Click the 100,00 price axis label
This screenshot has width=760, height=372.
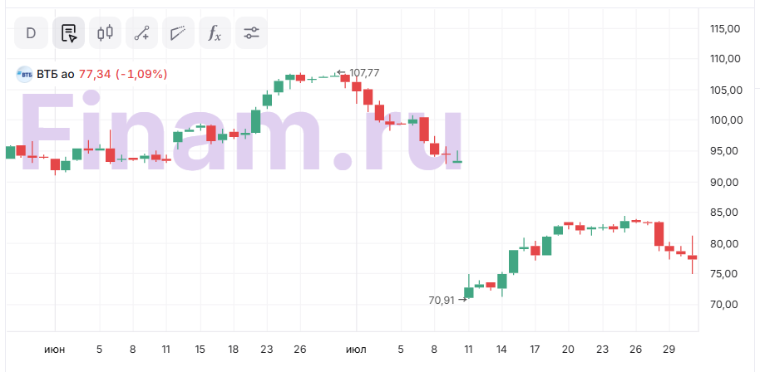724,120
